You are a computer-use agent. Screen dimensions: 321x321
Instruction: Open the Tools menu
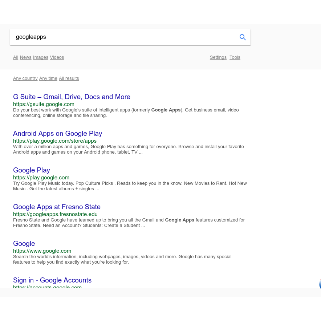click(235, 57)
